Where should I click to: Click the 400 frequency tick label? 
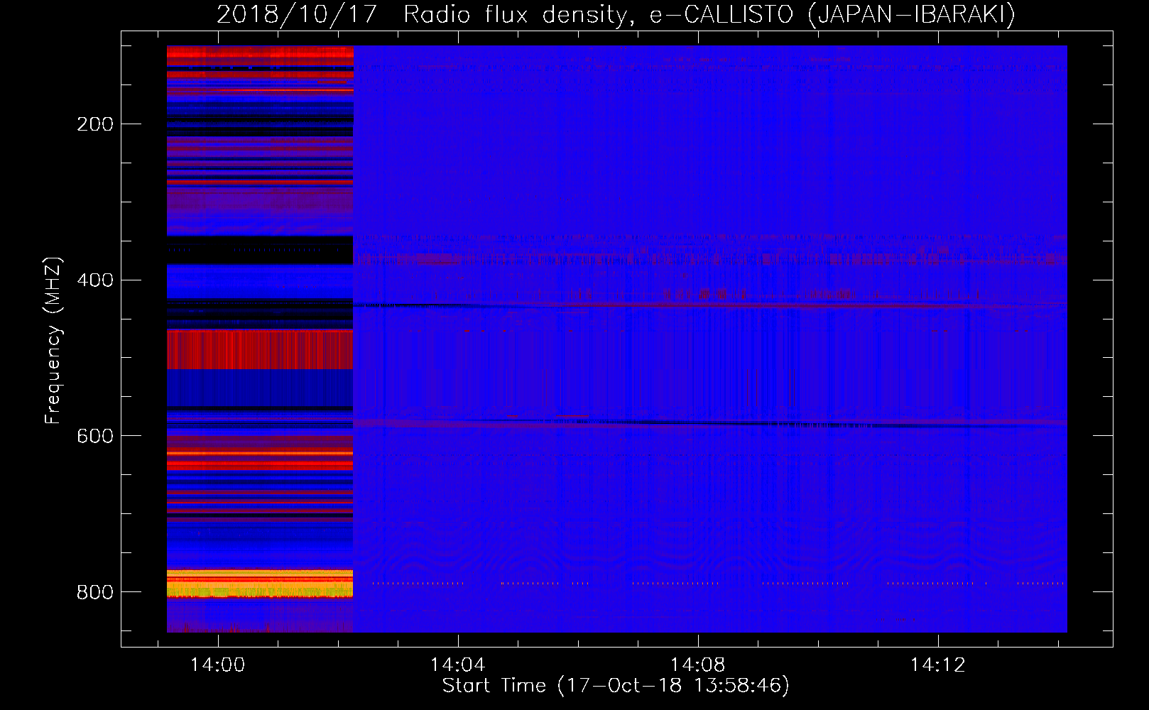(95, 280)
